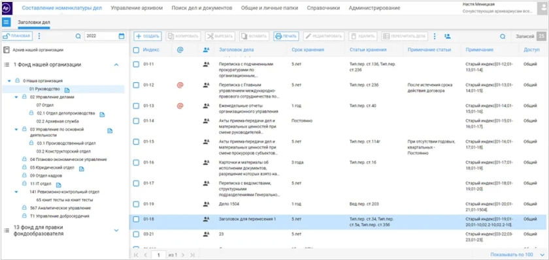Expand 13 фонд для правки фондообразователя chevron
This screenshot has height=260, width=549.
116,230
